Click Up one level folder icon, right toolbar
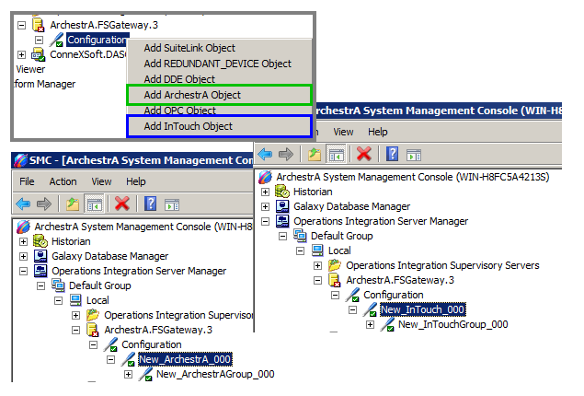This screenshot has height=396, width=584. point(315,154)
